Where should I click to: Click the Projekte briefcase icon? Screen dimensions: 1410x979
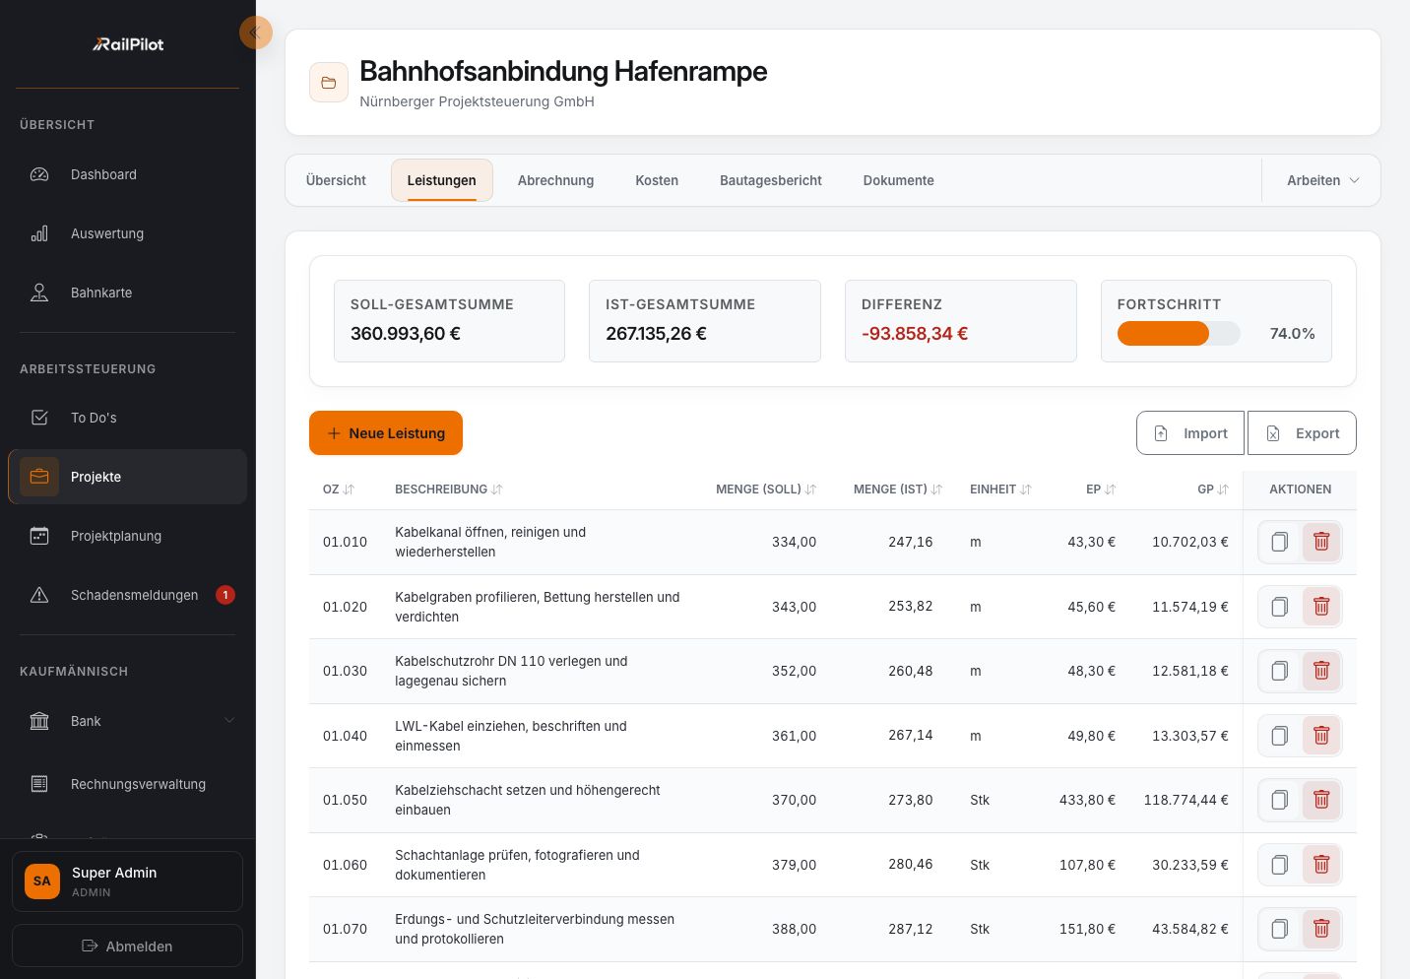[39, 477]
